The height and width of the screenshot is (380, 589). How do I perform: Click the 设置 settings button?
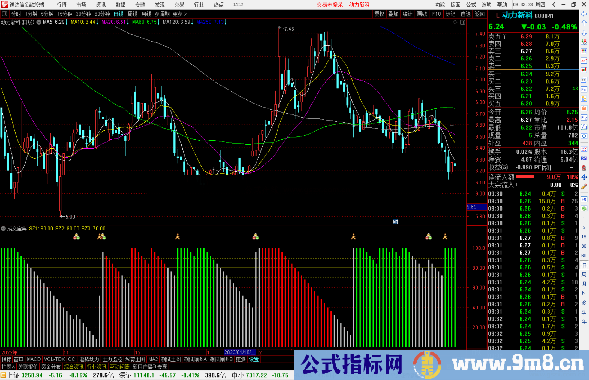[254, 359]
